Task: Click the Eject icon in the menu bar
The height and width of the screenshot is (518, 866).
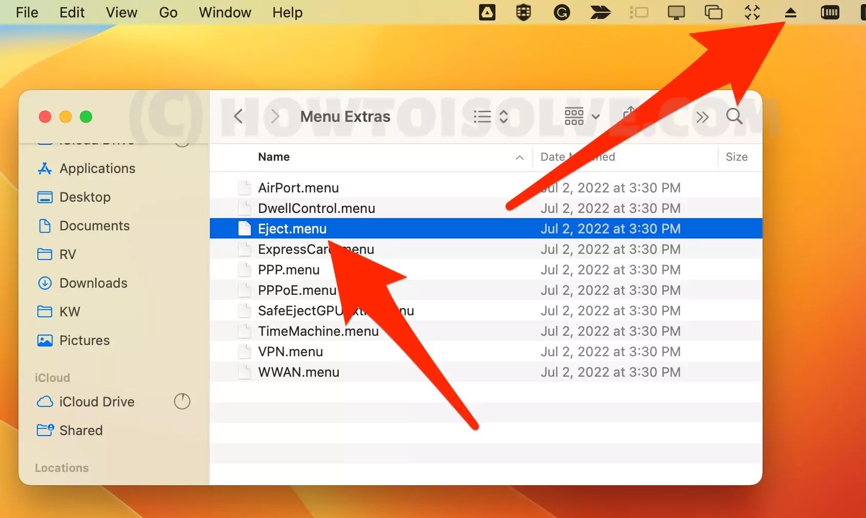Action: click(790, 12)
